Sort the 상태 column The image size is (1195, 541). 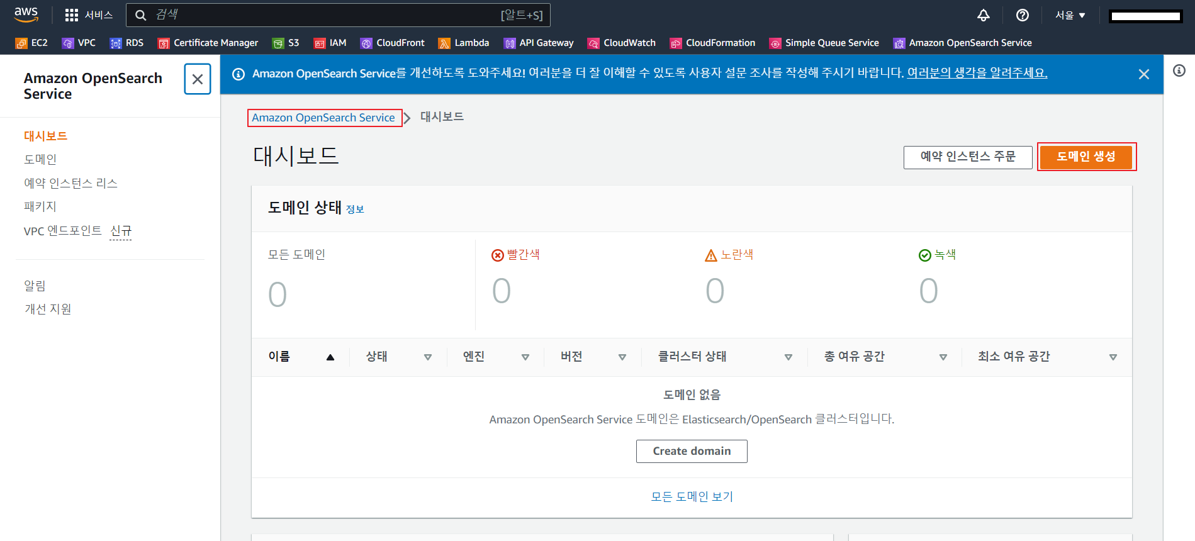coord(428,357)
